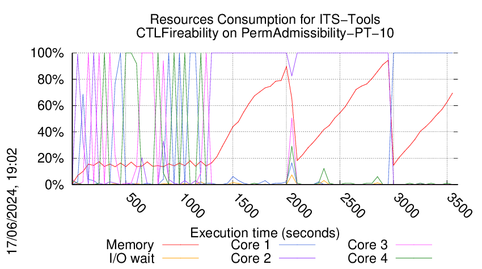The width and height of the screenshot is (482, 269).
Task: Click the 80% y-axis label
Action: (50, 79)
